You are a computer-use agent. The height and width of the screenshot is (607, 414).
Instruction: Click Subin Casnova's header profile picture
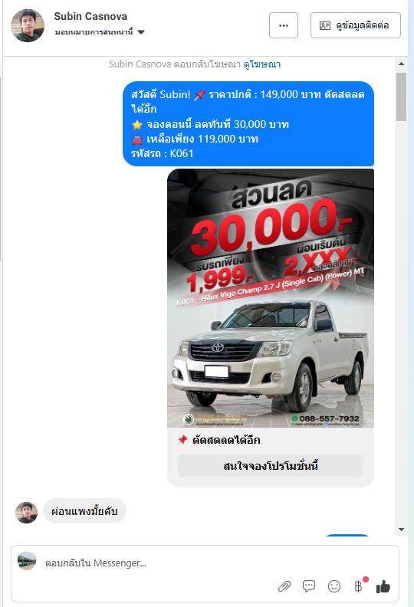click(28, 25)
